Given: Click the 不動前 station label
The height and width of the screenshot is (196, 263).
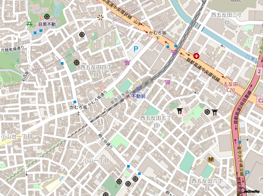Looking at the screenshot, I should (x=139, y=96).
